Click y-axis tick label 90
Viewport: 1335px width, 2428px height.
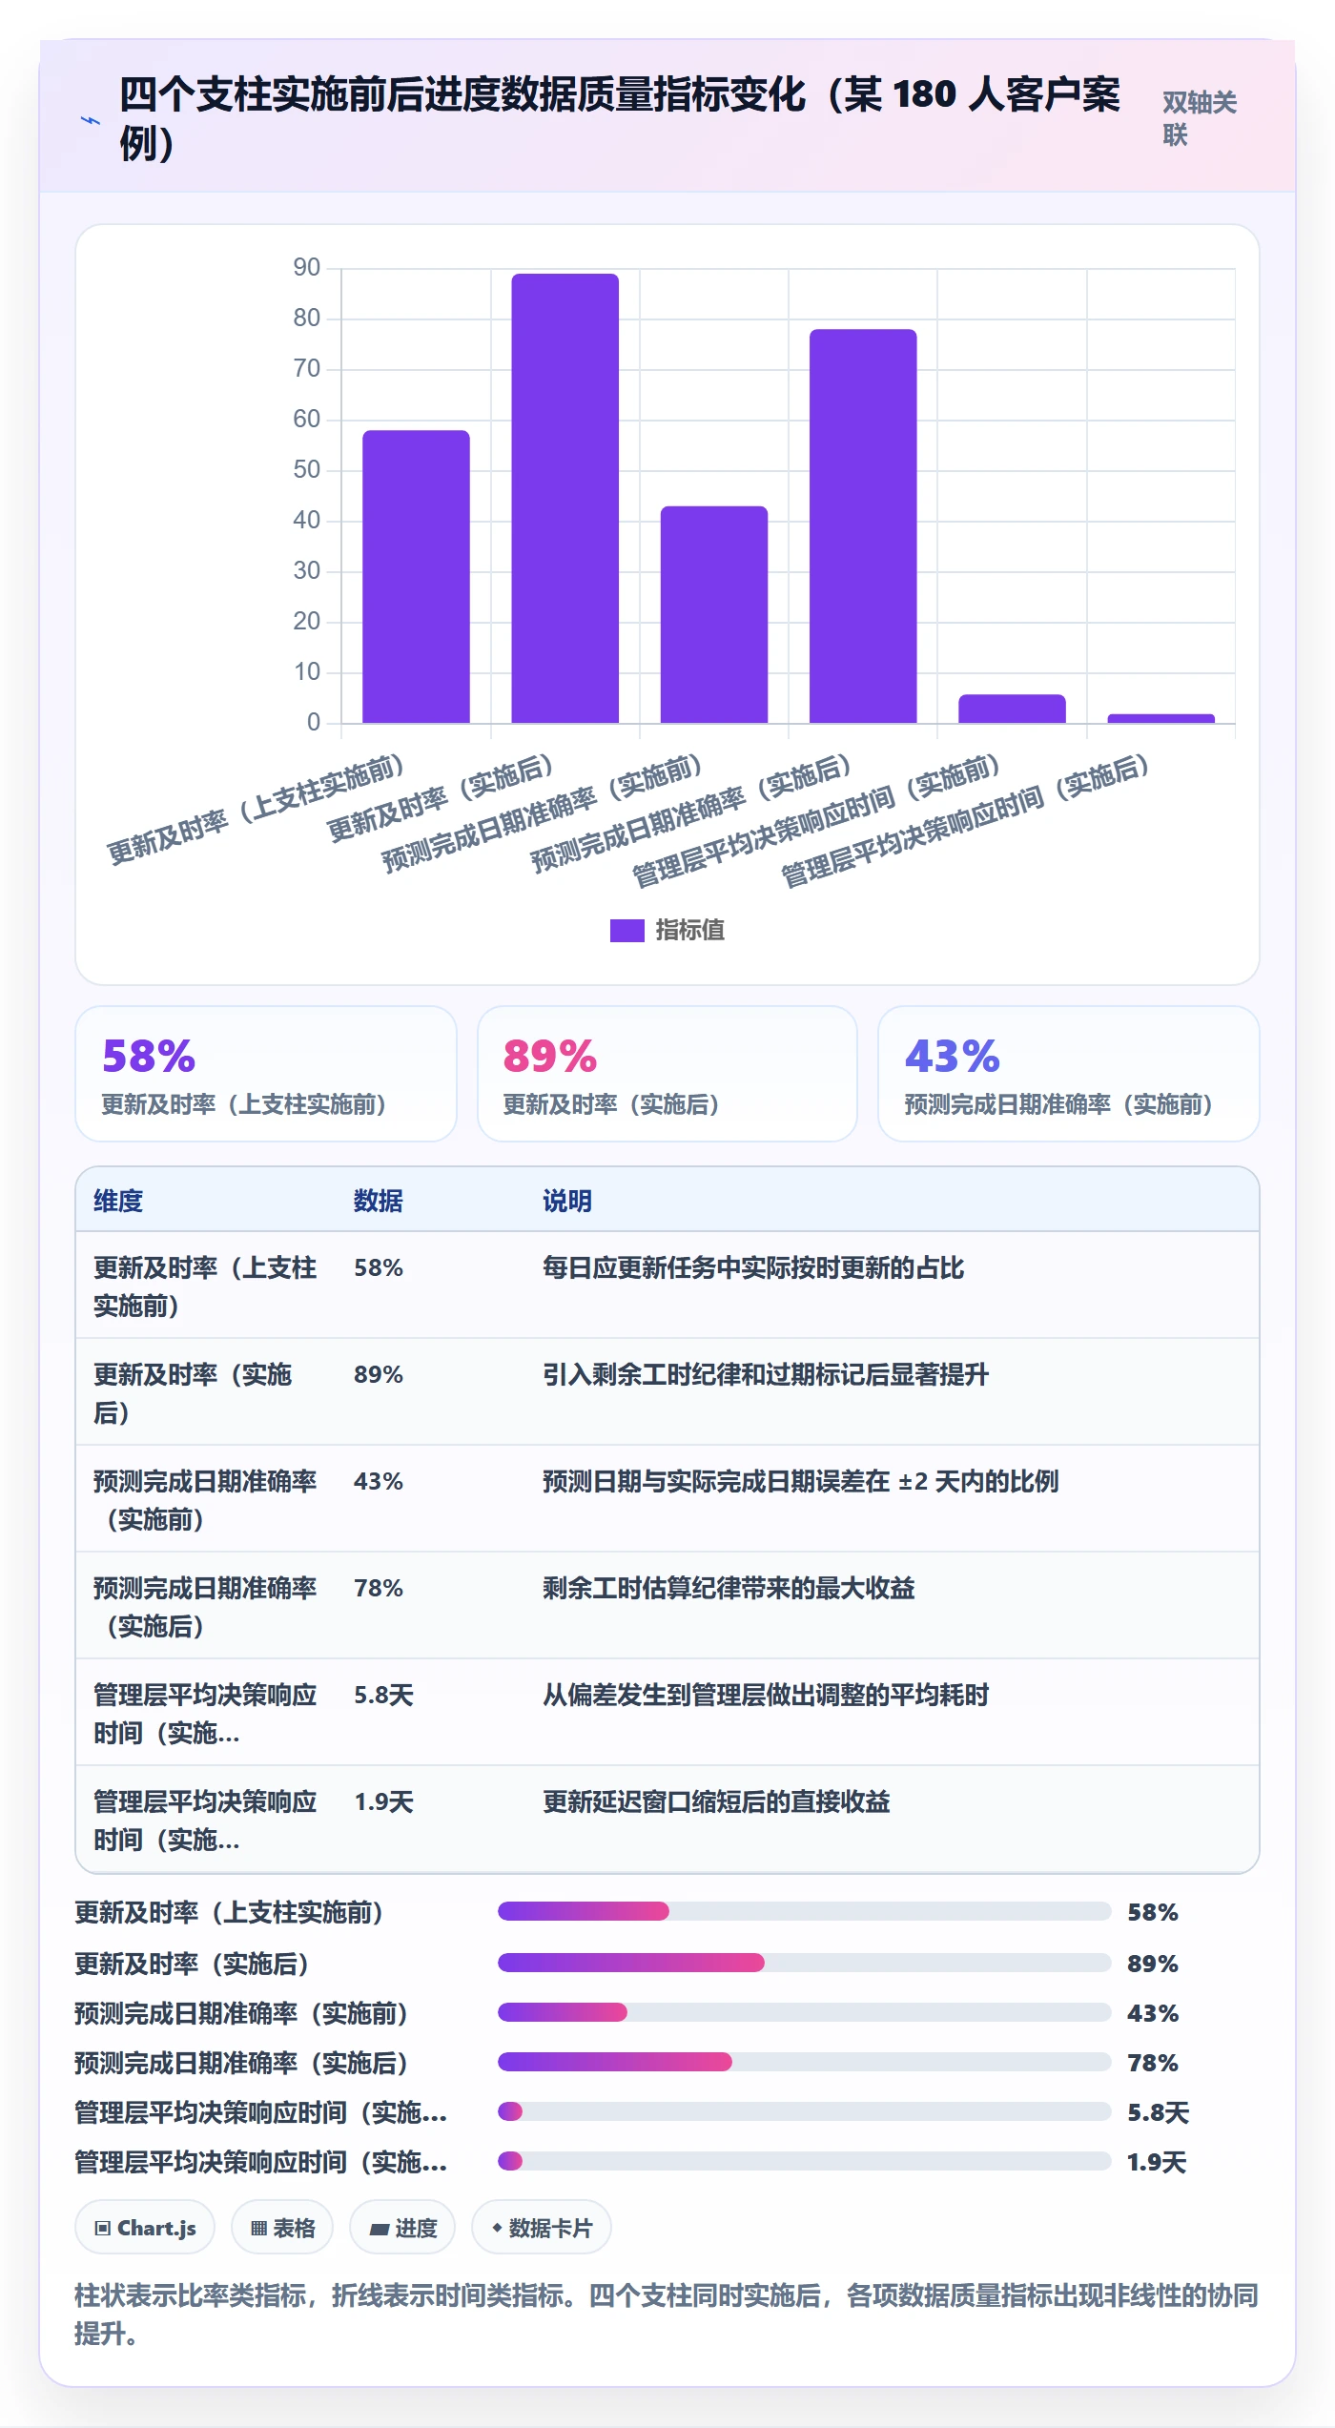pos(306,267)
